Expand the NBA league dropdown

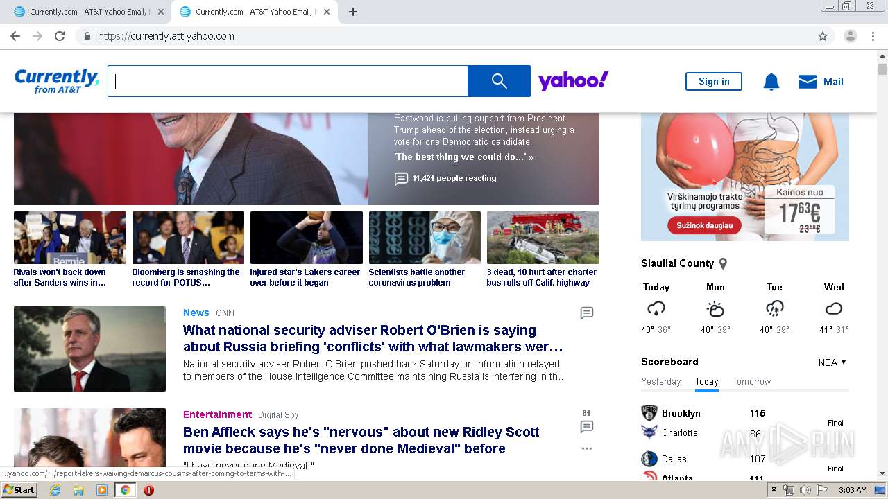pyautogui.click(x=832, y=362)
